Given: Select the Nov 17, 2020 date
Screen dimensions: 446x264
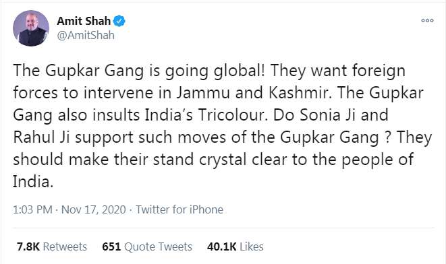Looking at the screenshot, I should (x=93, y=209).
